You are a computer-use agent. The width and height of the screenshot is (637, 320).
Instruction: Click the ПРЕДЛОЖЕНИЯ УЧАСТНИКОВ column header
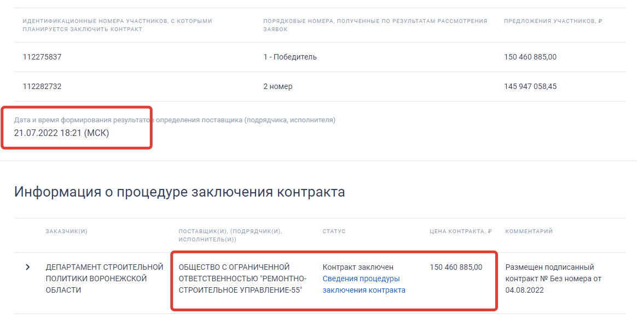coord(553,21)
